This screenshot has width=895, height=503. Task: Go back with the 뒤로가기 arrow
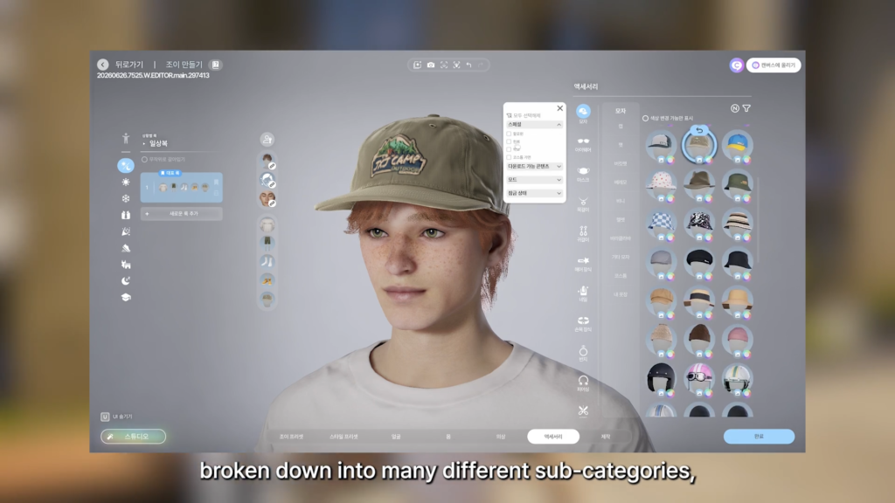[103, 65]
